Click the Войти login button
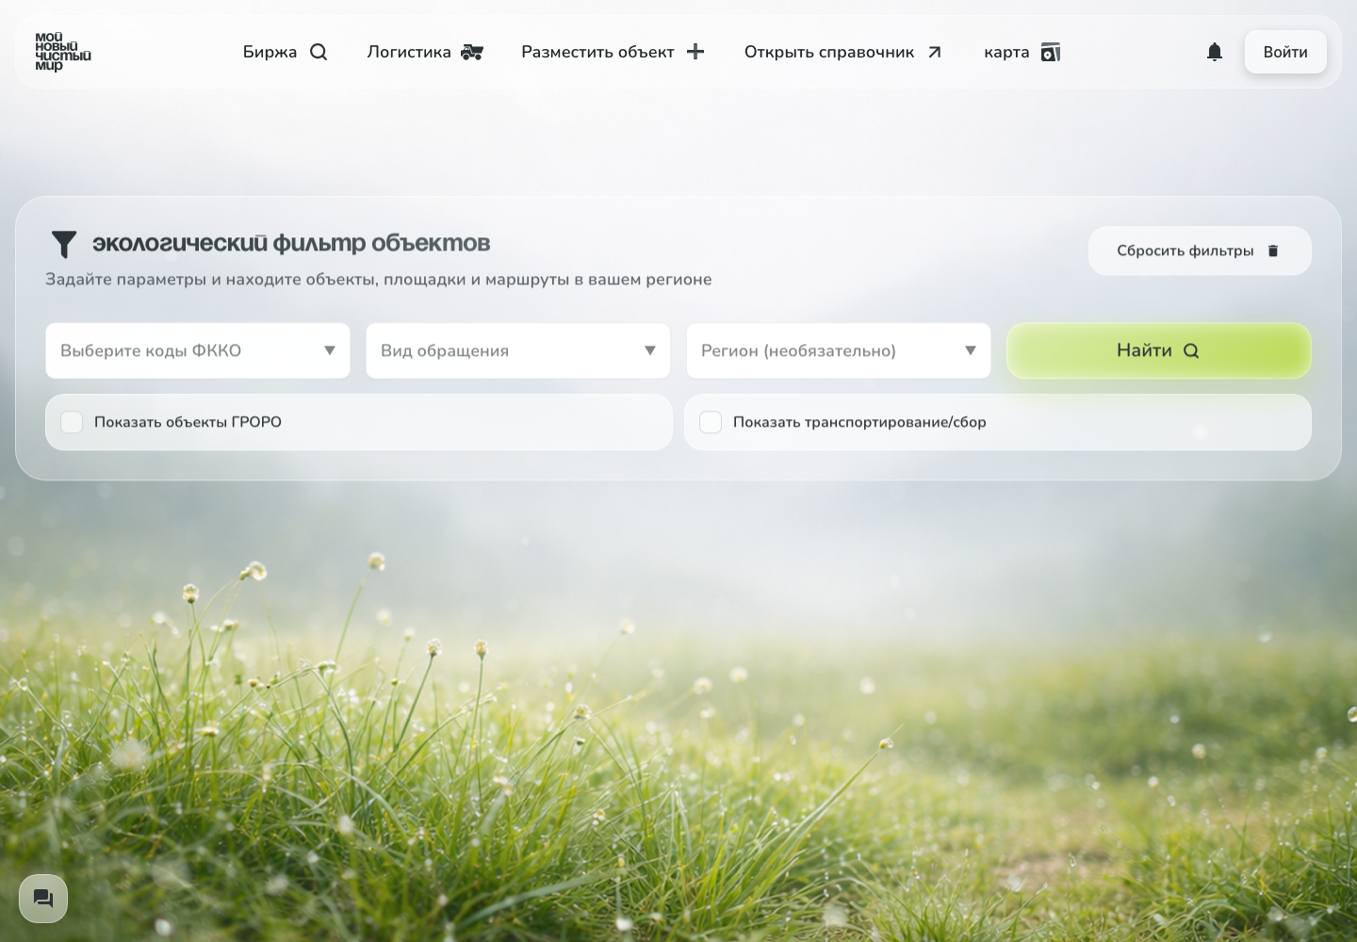The image size is (1357, 942). pyautogui.click(x=1285, y=52)
